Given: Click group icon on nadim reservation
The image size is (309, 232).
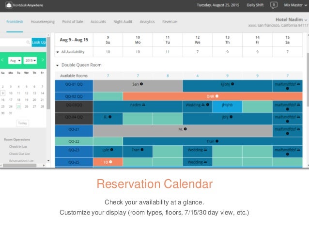Looking at the screenshot, I should pyautogui.click(x=143, y=105).
